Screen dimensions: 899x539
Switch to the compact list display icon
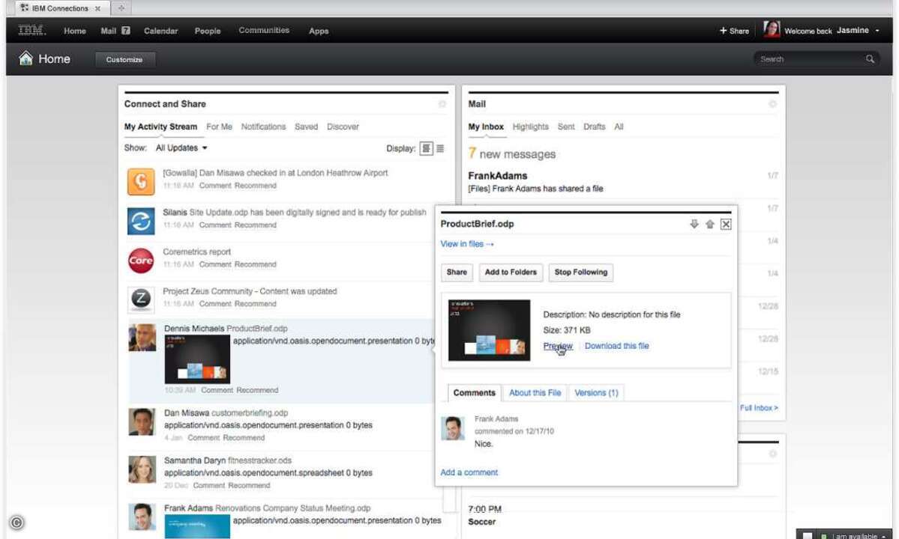tap(440, 148)
